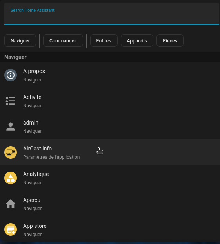This screenshot has height=244, width=220.
Task: Navigate to Analytique
Action: click(110, 178)
